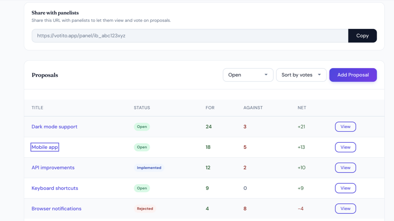
Task: Click the Implemented status badge
Action: pos(149,168)
